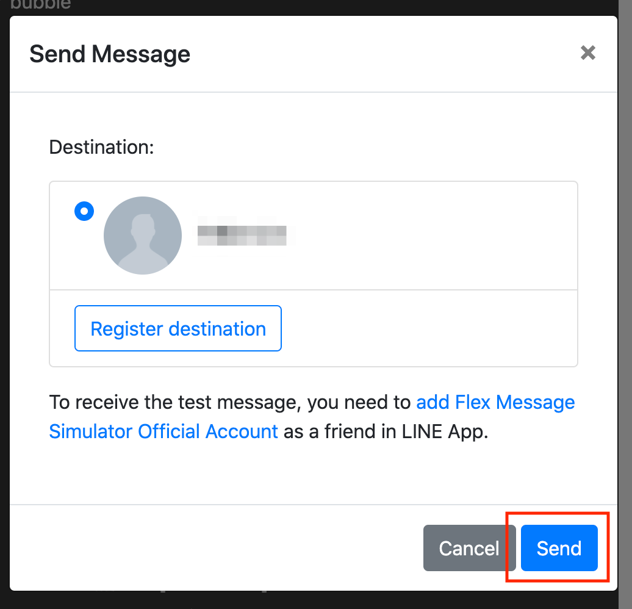Click the Register destination button
Screen dimensions: 632x609
click(x=178, y=329)
